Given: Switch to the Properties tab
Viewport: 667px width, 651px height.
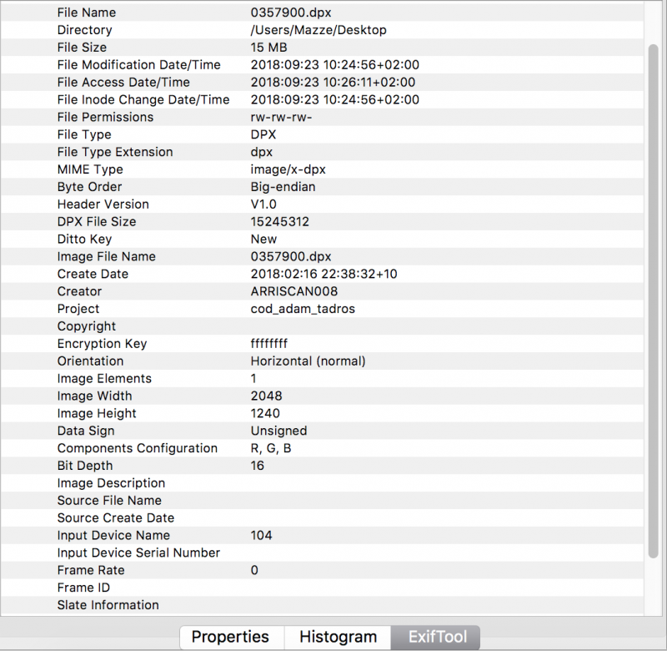Looking at the screenshot, I should click(x=232, y=637).
